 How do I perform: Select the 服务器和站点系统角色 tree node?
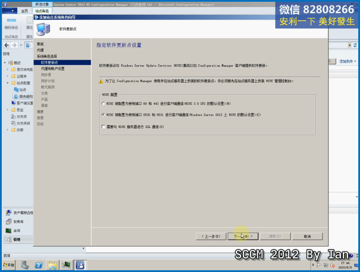(x=23, y=96)
